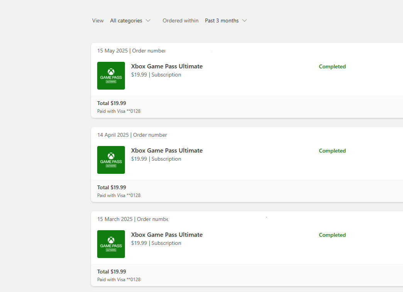Image resolution: width=403 pixels, height=292 pixels.
Task: Click Completed status of 14 April order
Action: tap(332, 151)
